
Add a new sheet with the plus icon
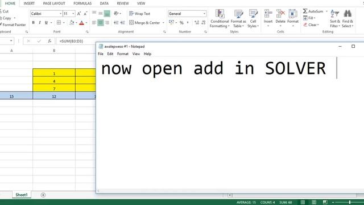[x=43, y=195]
